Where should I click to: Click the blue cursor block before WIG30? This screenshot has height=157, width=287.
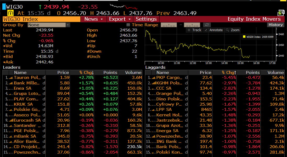pos(4,7)
